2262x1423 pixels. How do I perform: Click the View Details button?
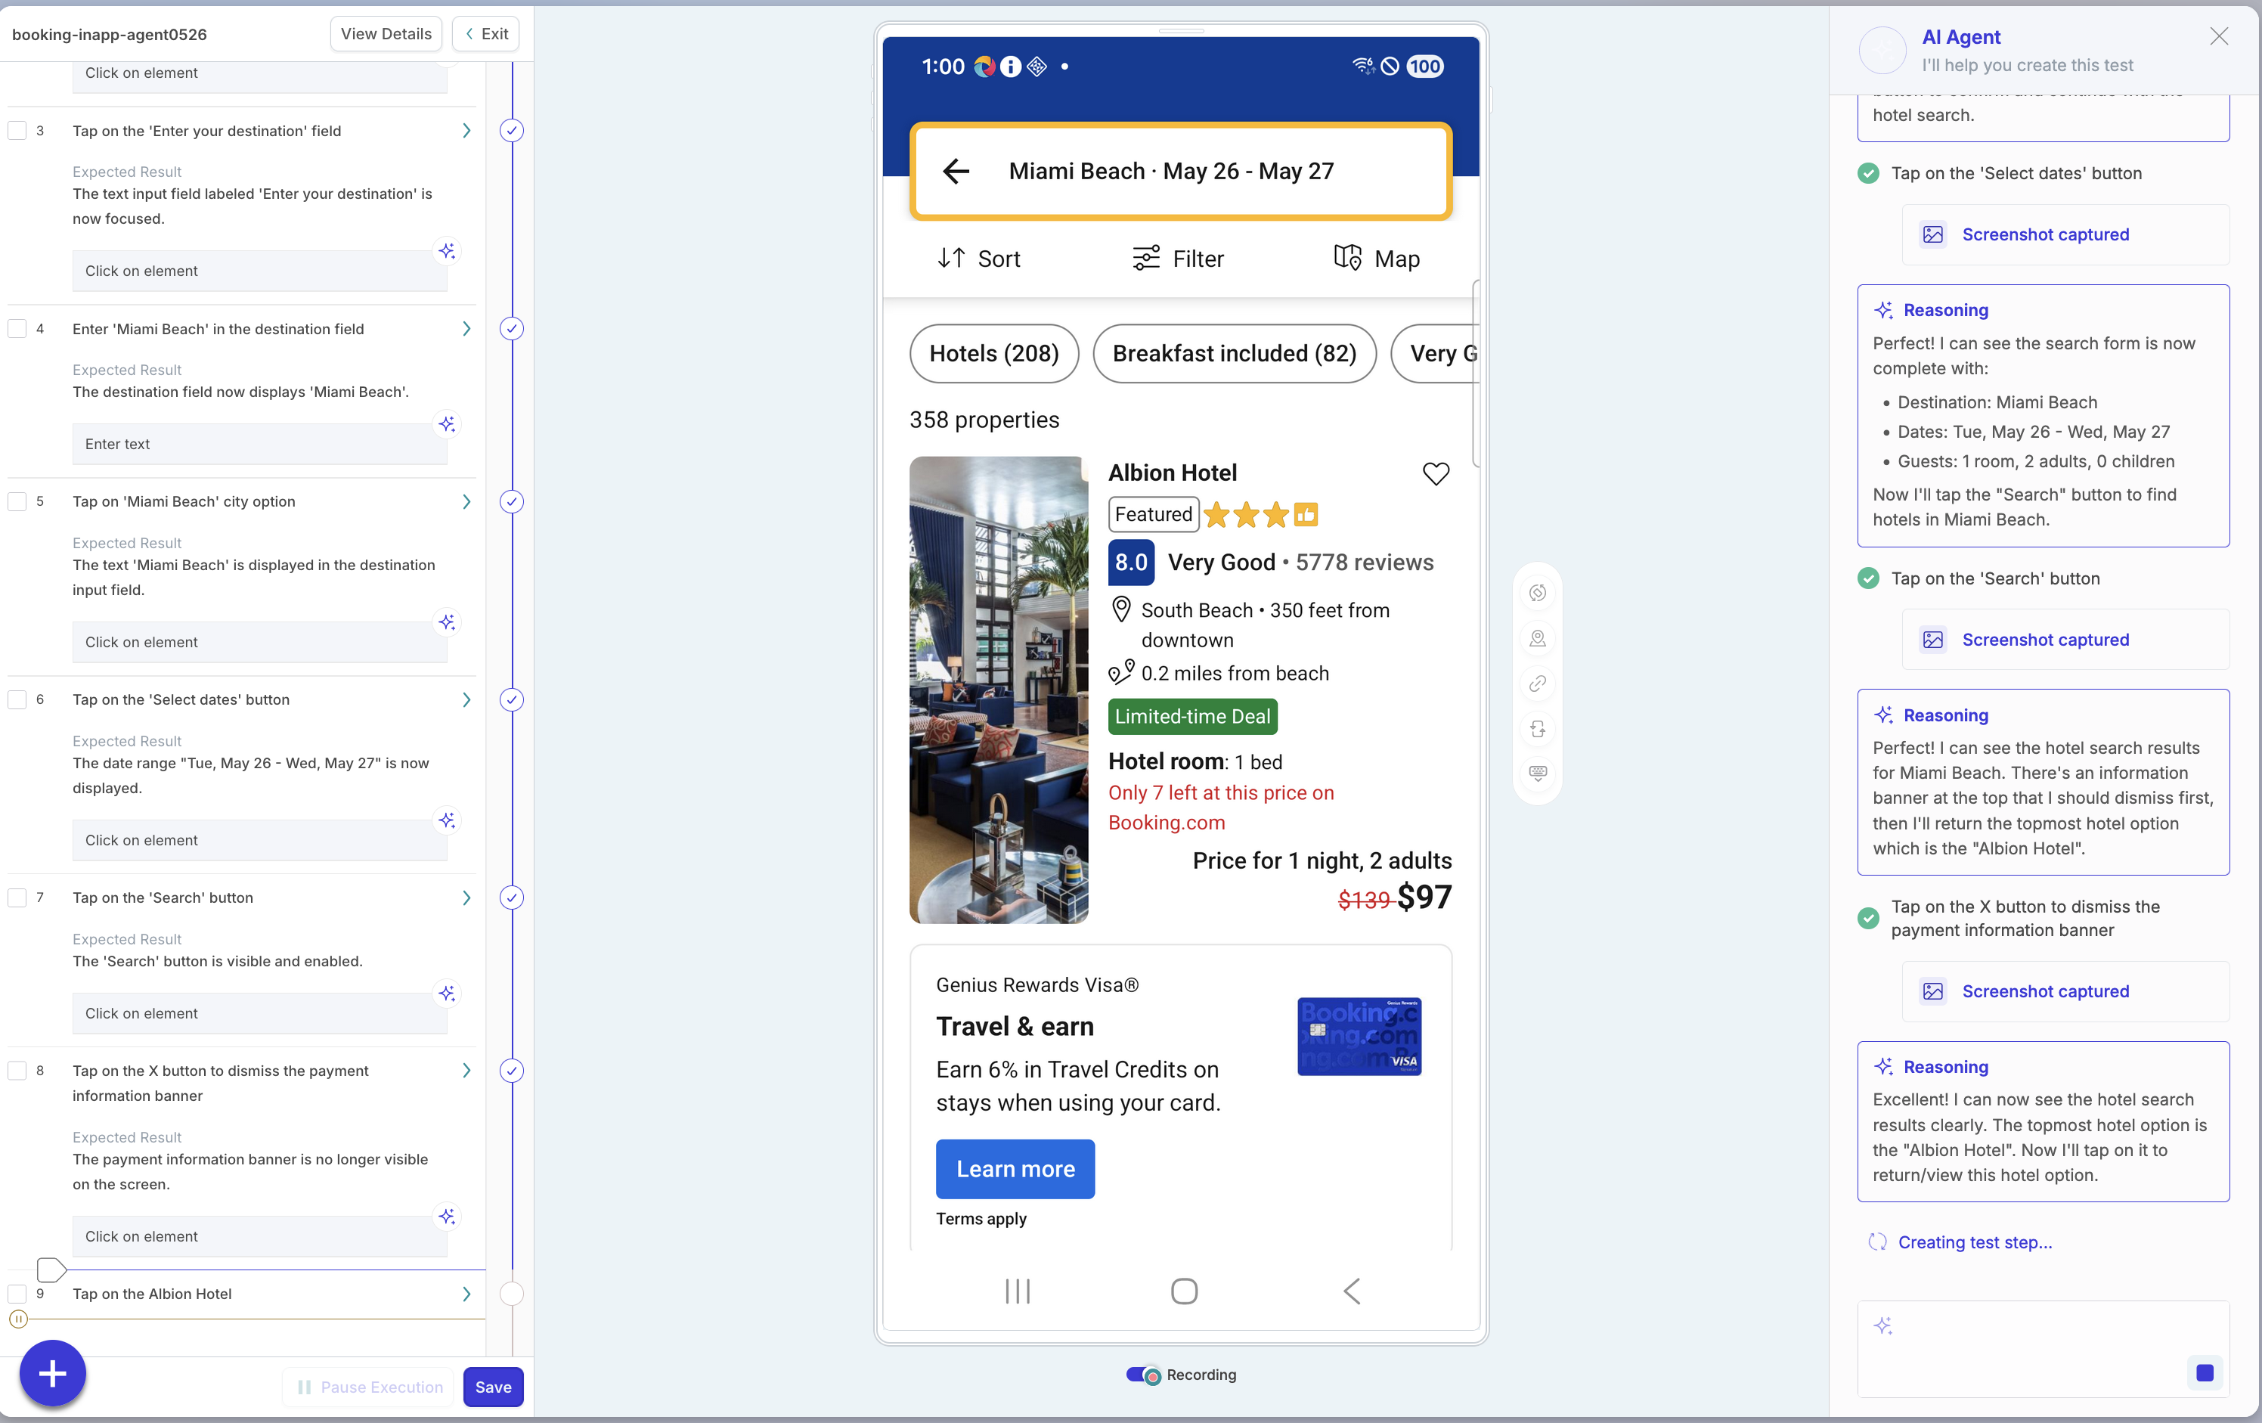coord(386,34)
